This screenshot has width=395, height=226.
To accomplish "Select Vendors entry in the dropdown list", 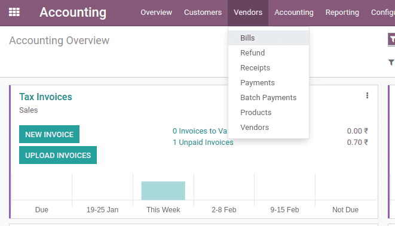I will [x=268, y=127].
